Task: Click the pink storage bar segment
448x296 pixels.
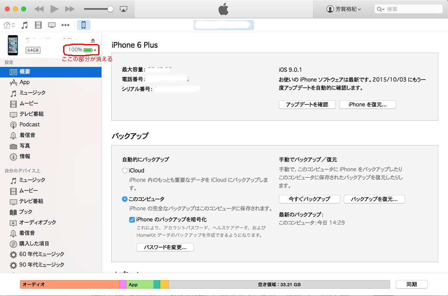Action: (123, 285)
